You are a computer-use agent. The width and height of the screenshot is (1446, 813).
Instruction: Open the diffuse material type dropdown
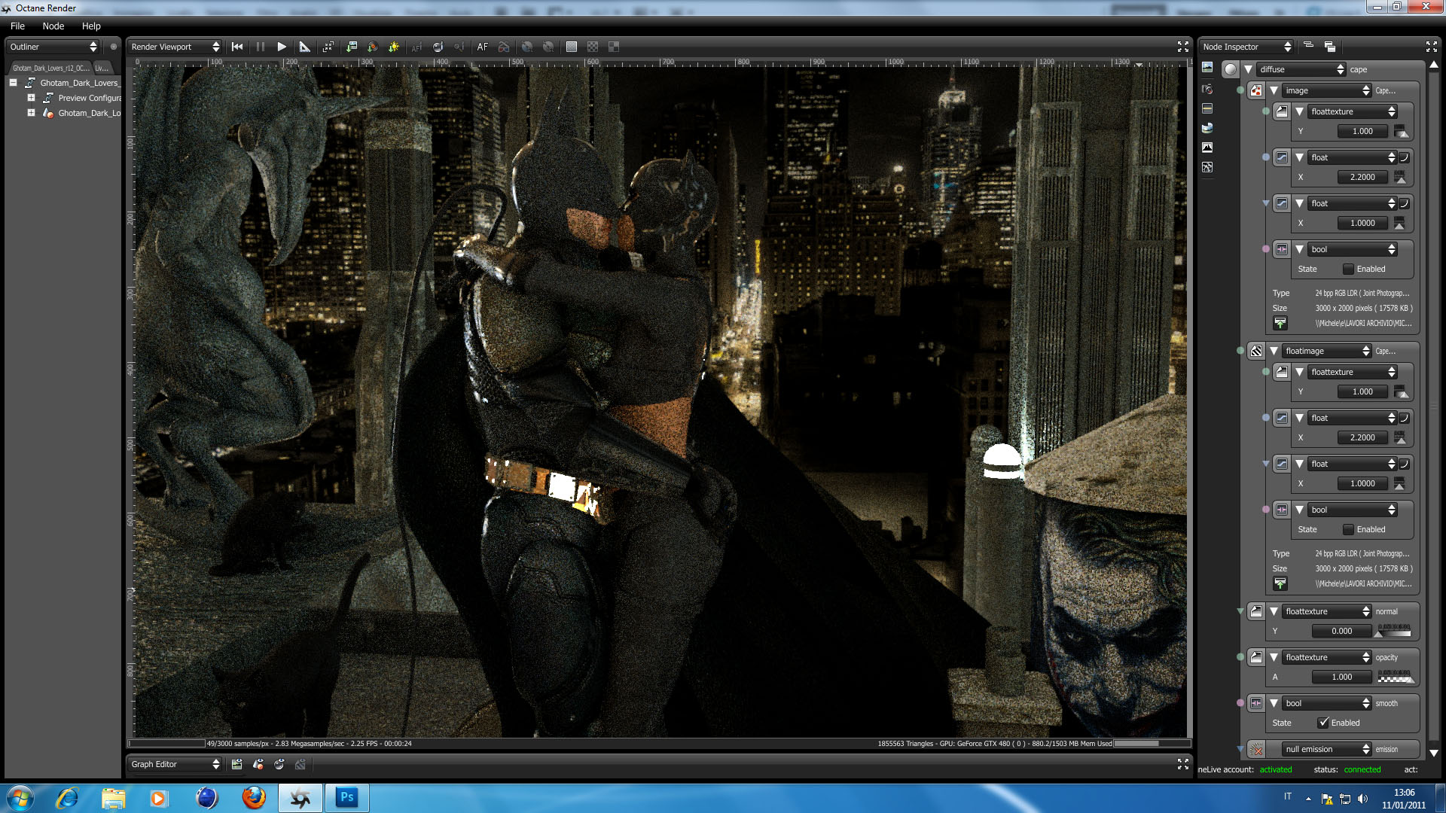pyautogui.click(x=1301, y=69)
